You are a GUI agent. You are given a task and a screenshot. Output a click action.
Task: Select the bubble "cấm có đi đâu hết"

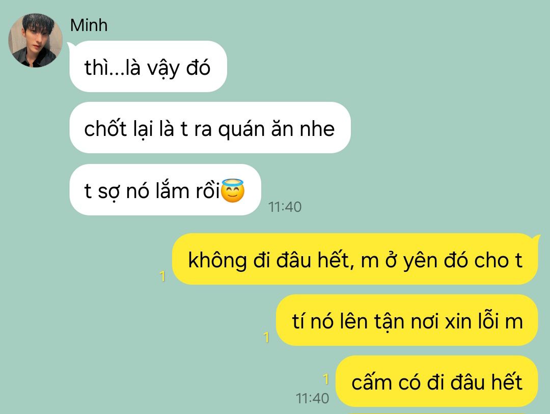(x=437, y=381)
